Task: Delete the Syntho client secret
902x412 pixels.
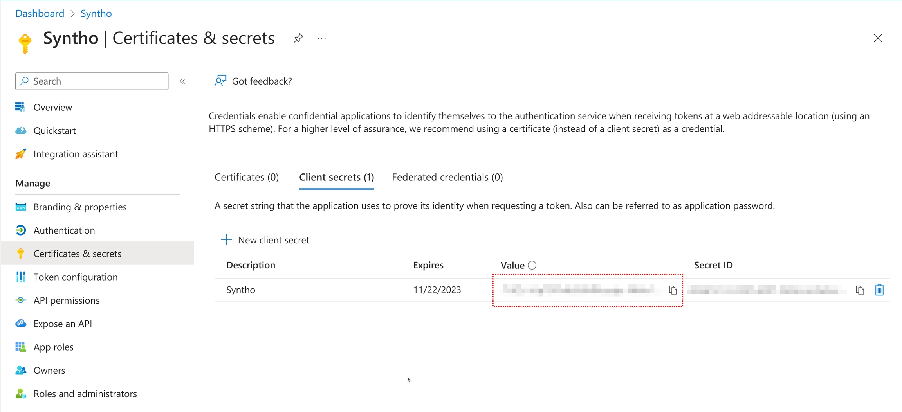Action: click(x=879, y=290)
